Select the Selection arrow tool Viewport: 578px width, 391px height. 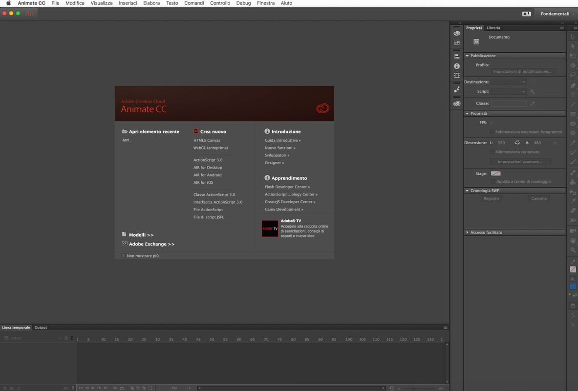[573, 37]
